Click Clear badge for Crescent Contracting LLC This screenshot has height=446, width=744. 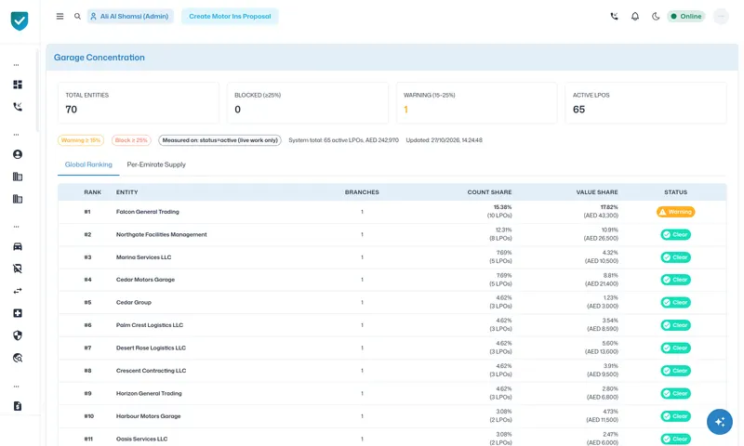tap(676, 371)
